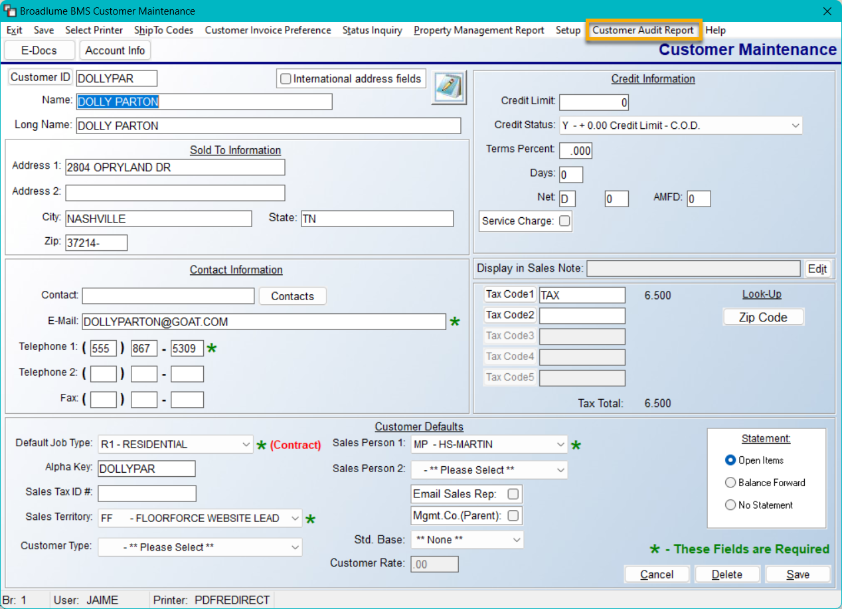The height and width of the screenshot is (609, 842).
Task: Click the Printer PDFREDIRECT status entry
Action: (212, 600)
